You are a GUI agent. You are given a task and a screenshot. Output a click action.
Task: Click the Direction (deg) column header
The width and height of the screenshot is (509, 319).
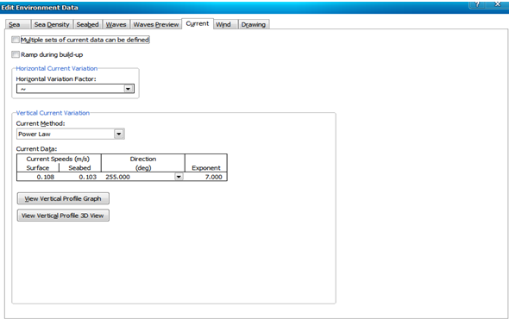point(143,163)
